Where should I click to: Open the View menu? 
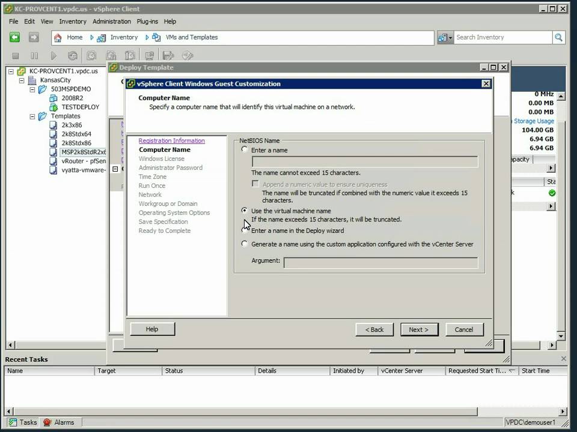47,22
